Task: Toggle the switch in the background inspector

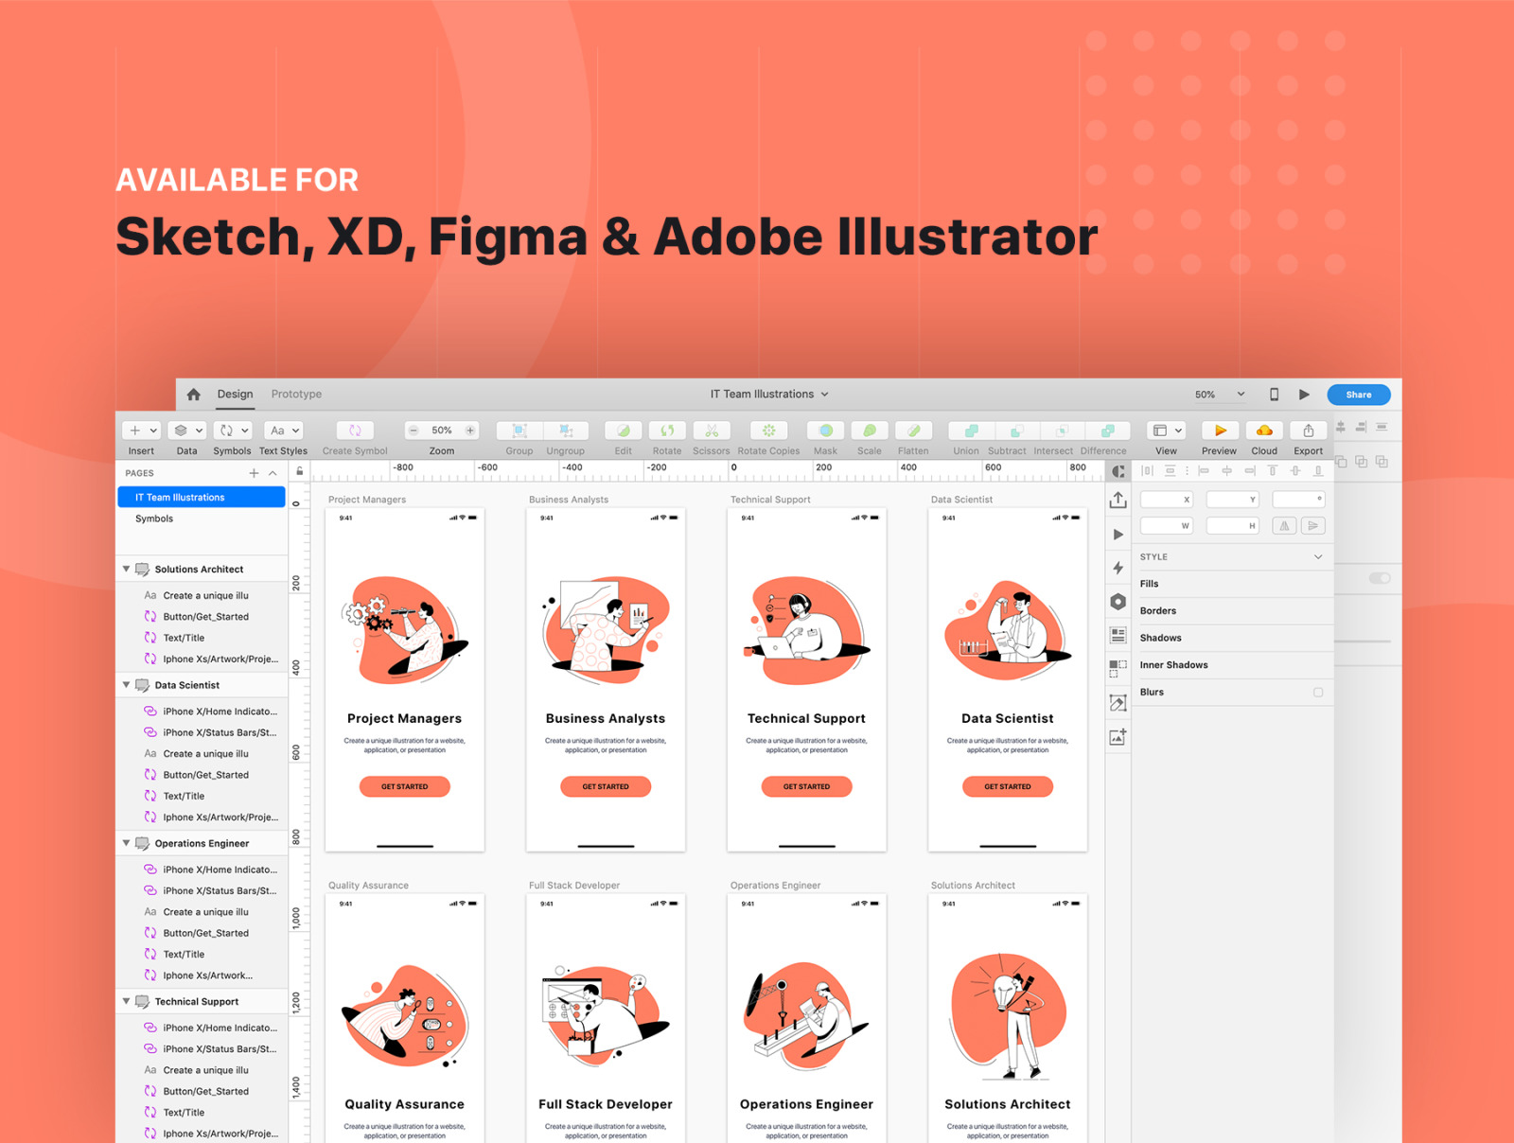Action: pos(1380,578)
